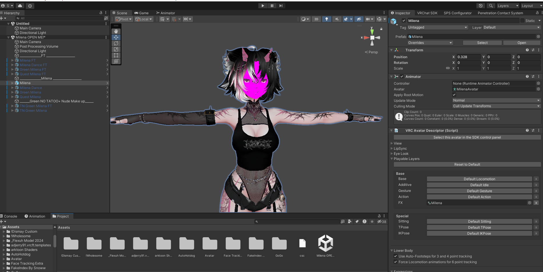
Task: Open the Transform component help icon
Action: click(527, 50)
